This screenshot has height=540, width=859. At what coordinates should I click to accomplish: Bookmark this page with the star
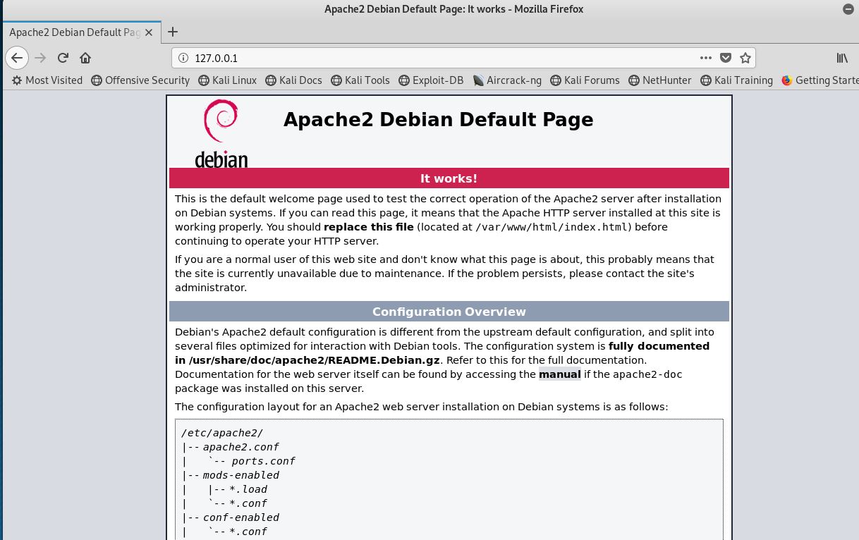click(x=745, y=58)
